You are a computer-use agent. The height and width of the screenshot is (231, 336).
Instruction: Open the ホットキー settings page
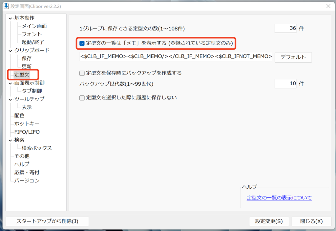(x=27, y=124)
